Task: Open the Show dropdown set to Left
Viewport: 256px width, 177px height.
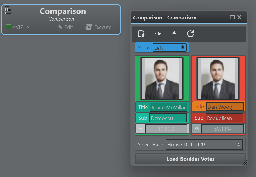Action: [x=169, y=48]
